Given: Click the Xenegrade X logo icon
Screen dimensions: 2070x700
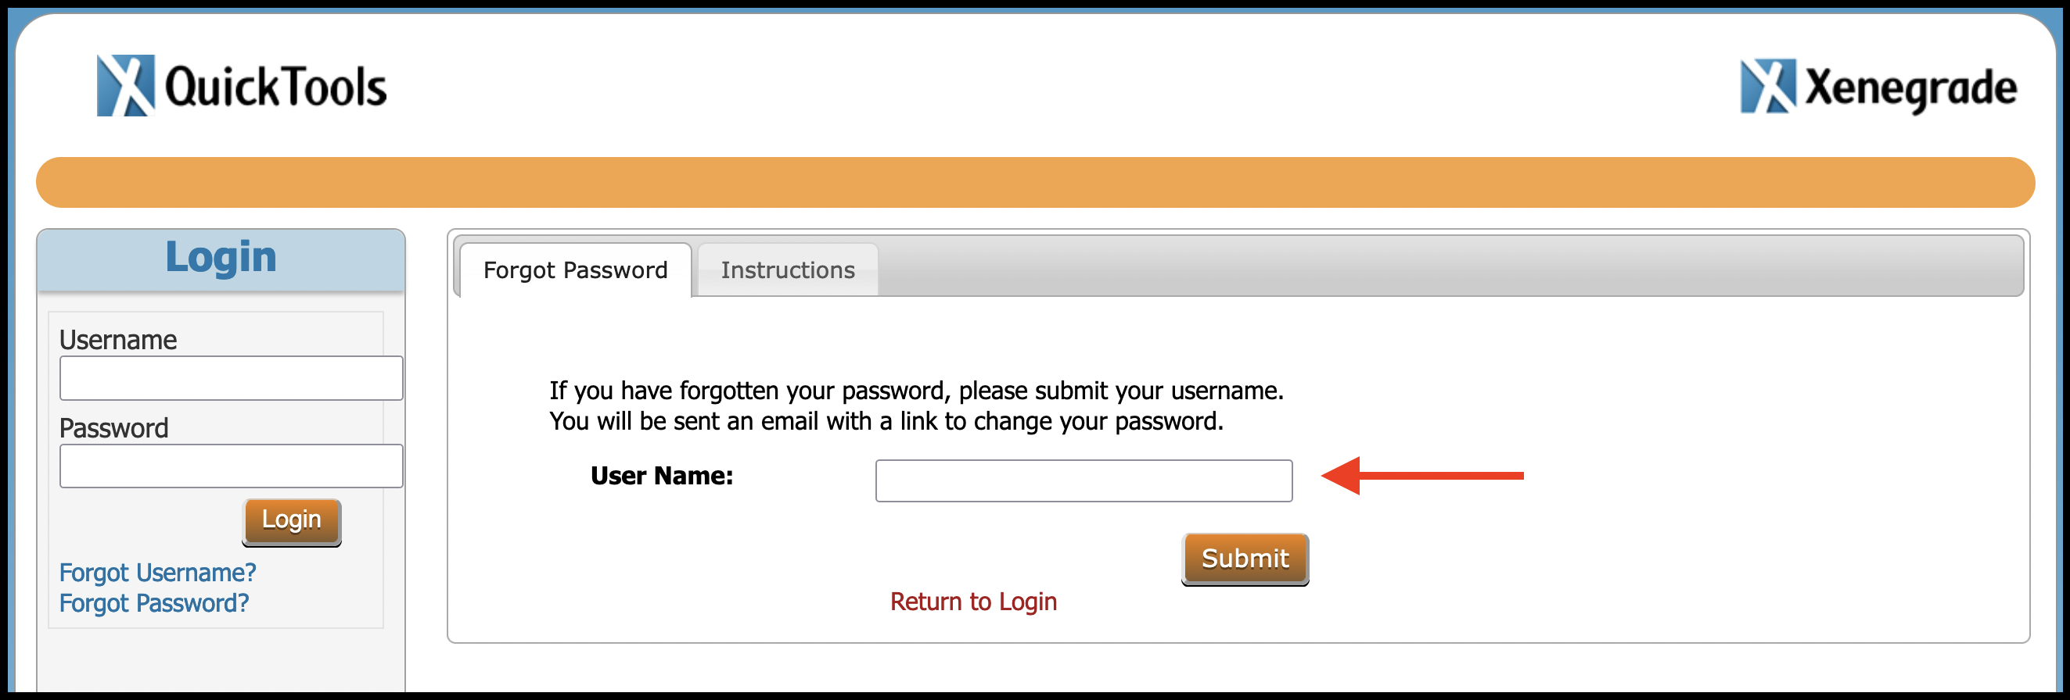Looking at the screenshot, I should coord(1767,86).
